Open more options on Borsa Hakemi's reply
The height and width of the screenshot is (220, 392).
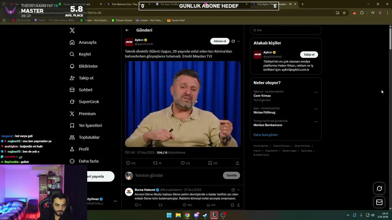pyautogui.click(x=239, y=190)
